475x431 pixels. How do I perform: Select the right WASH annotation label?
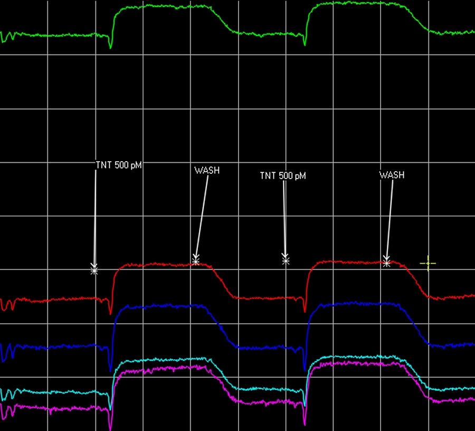click(x=392, y=175)
